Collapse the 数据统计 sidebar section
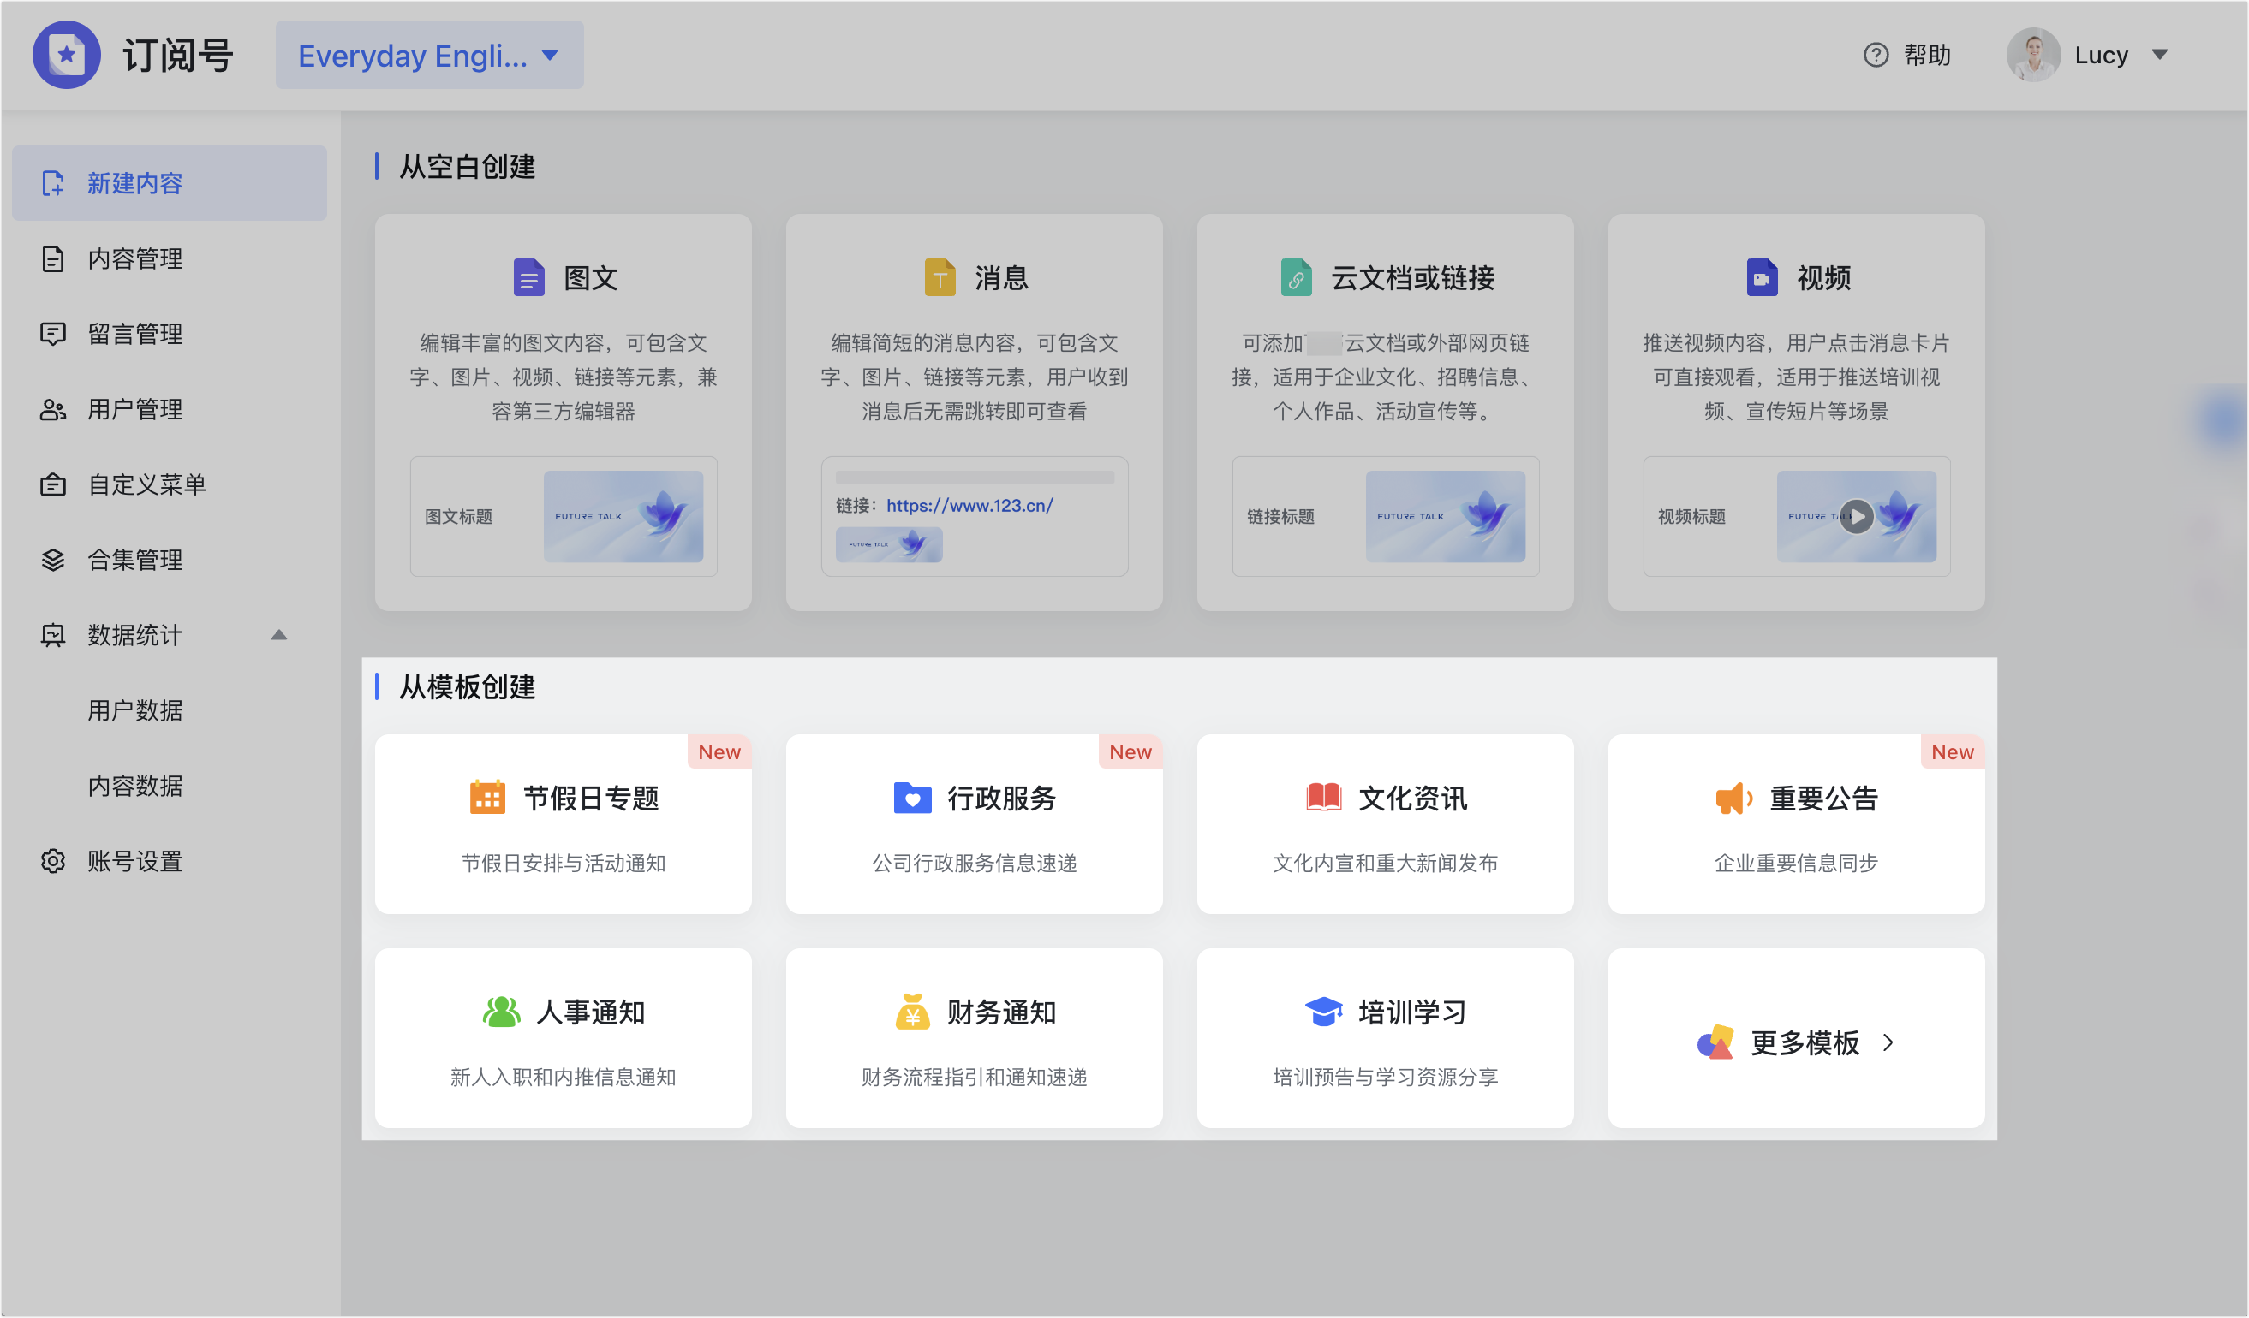 point(278,635)
